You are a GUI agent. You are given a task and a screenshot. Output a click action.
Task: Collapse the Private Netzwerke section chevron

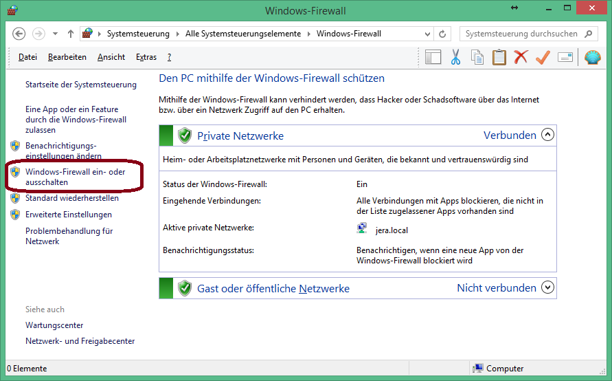(547, 135)
